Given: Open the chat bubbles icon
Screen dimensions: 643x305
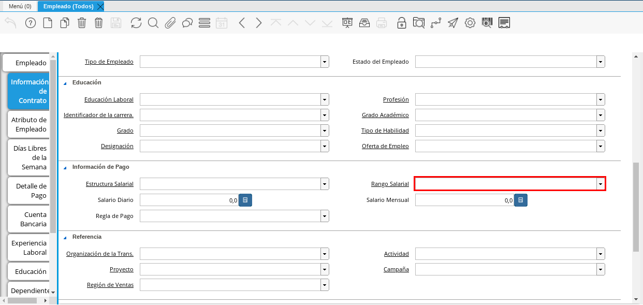Looking at the screenshot, I should click(187, 23).
